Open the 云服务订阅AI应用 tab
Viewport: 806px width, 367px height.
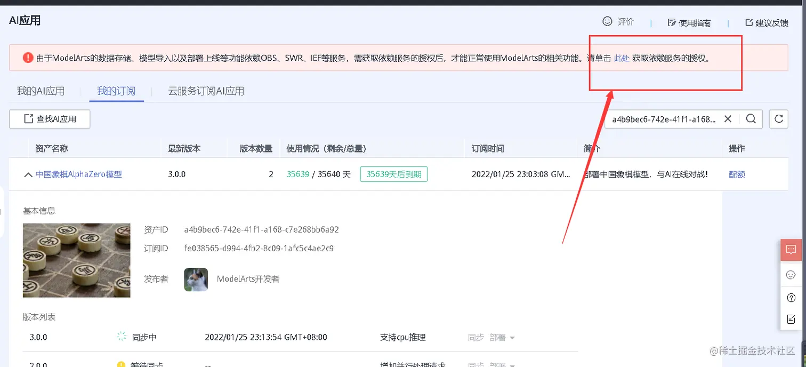206,91
